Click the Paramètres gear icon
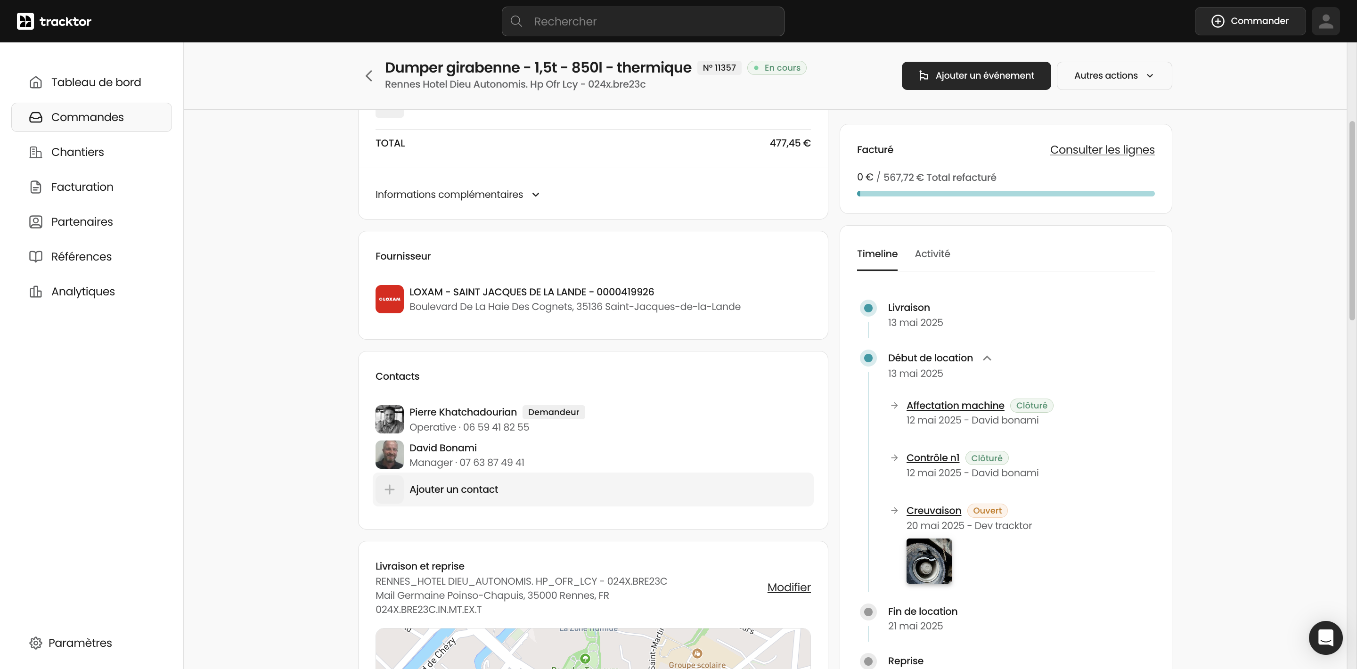 coord(35,643)
